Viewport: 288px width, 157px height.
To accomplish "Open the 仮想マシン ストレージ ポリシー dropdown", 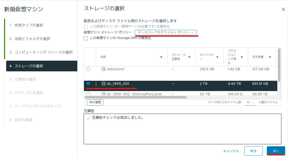I will pyautogui.click(x=166, y=32).
